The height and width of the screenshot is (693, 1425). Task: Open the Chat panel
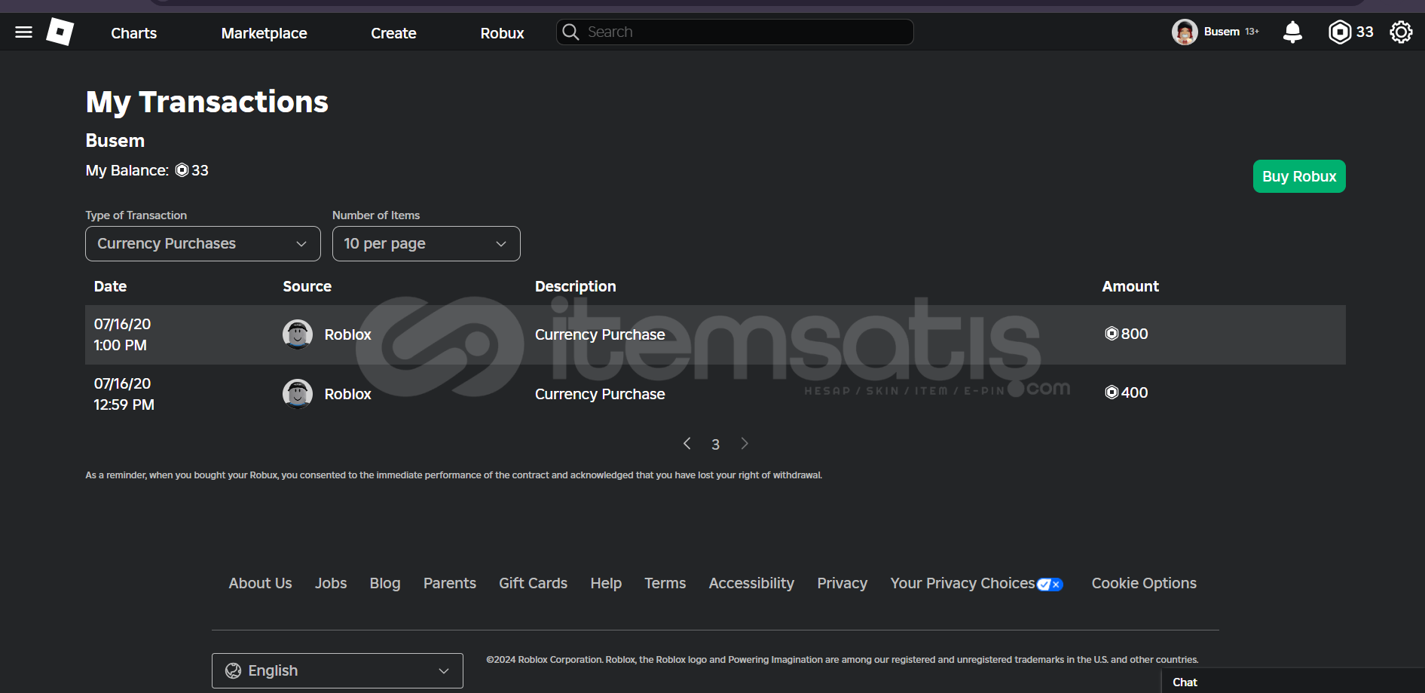tap(1293, 682)
